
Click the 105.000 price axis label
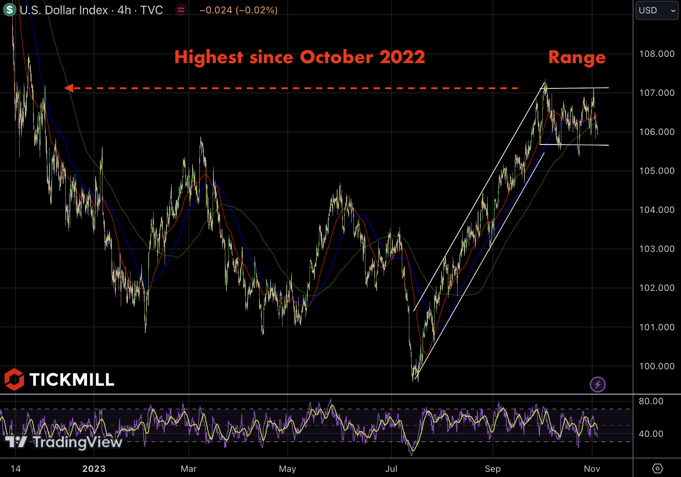657,171
